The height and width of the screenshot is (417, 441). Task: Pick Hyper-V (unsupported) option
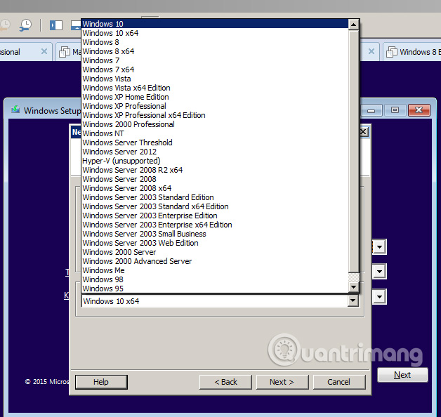pyautogui.click(x=215, y=161)
